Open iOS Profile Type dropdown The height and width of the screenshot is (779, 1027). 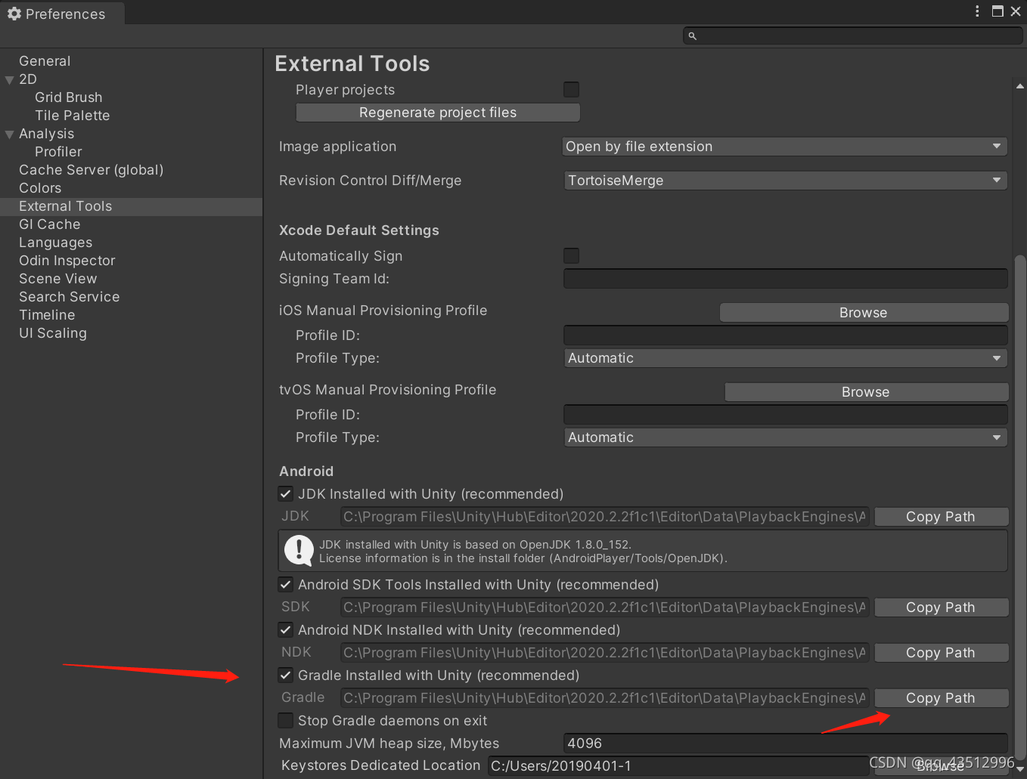coord(785,357)
